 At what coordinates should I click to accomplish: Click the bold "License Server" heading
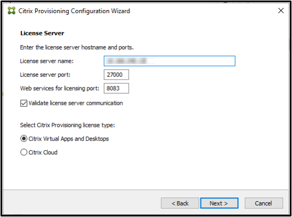pyautogui.click(x=42, y=33)
